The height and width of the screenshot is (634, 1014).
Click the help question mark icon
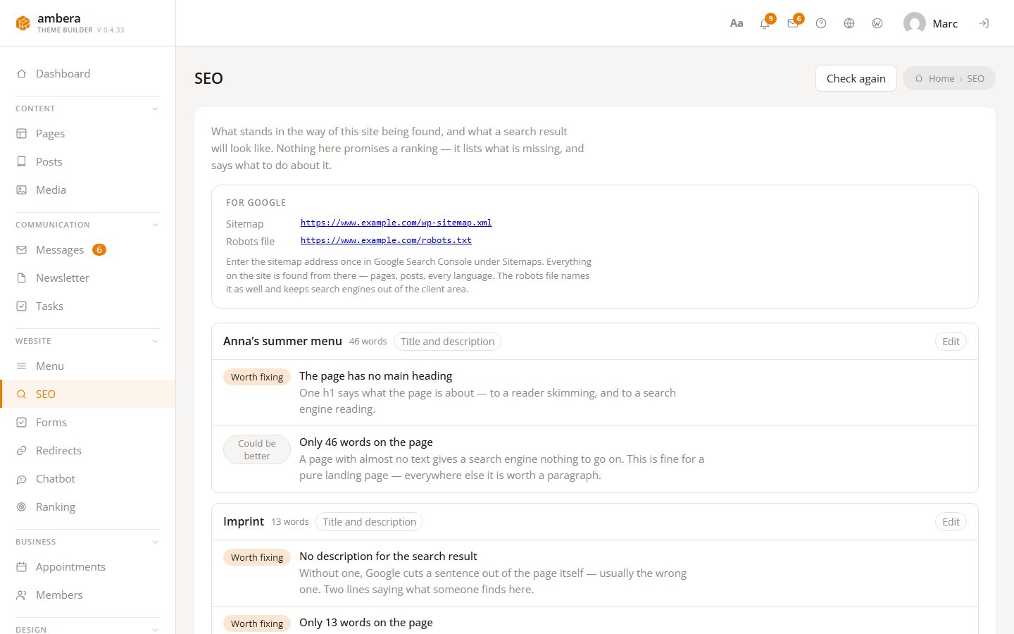(821, 23)
